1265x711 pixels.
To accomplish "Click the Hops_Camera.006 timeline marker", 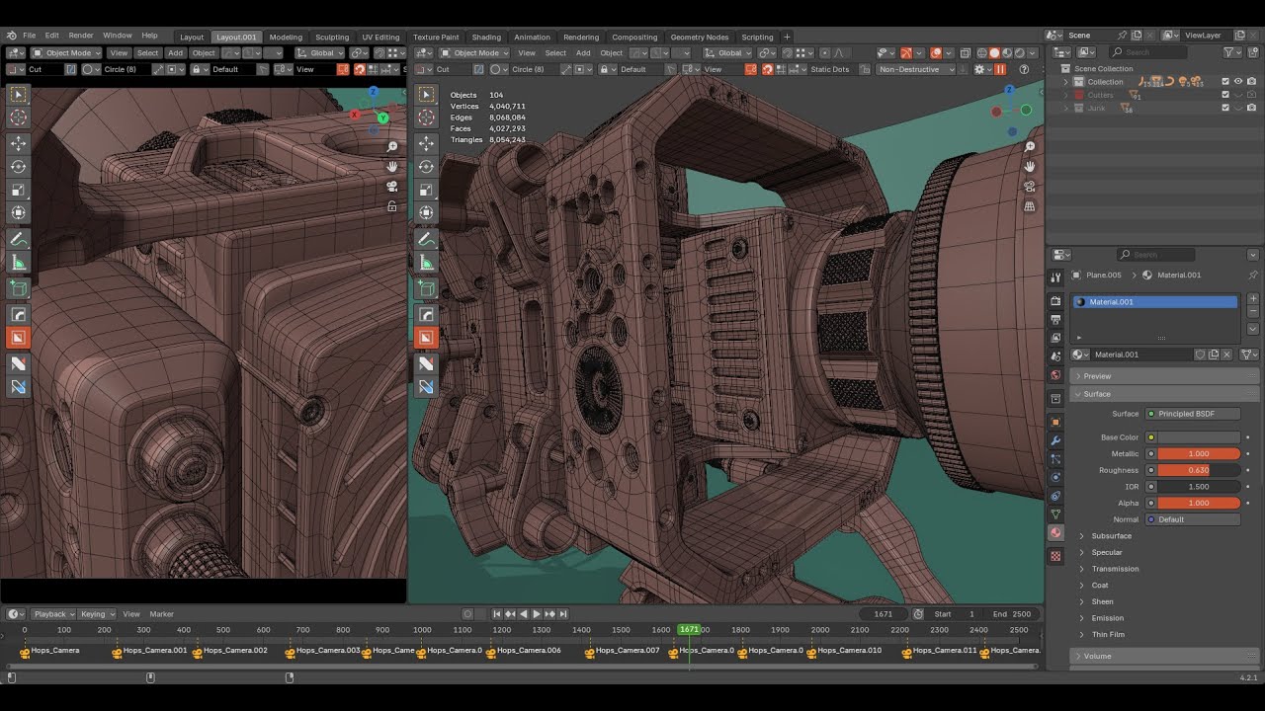I will [x=491, y=652].
